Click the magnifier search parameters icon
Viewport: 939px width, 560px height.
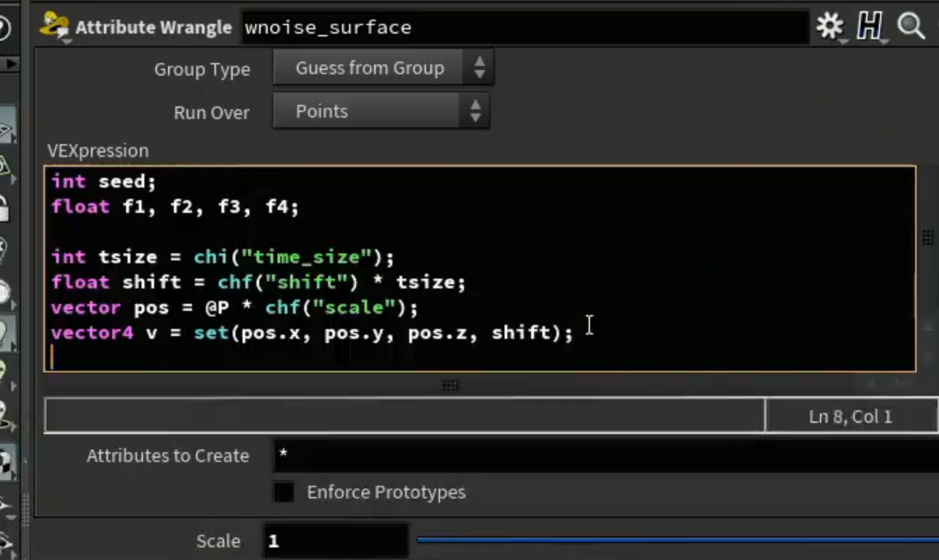tap(911, 27)
